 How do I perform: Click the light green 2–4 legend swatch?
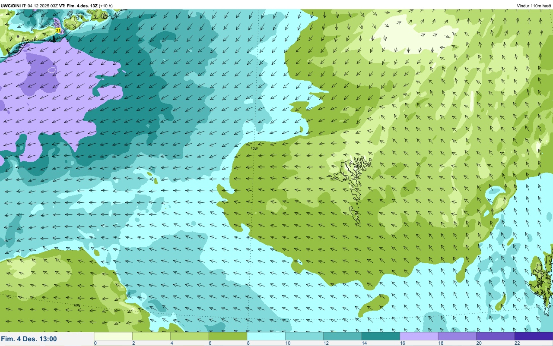[151, 336]
